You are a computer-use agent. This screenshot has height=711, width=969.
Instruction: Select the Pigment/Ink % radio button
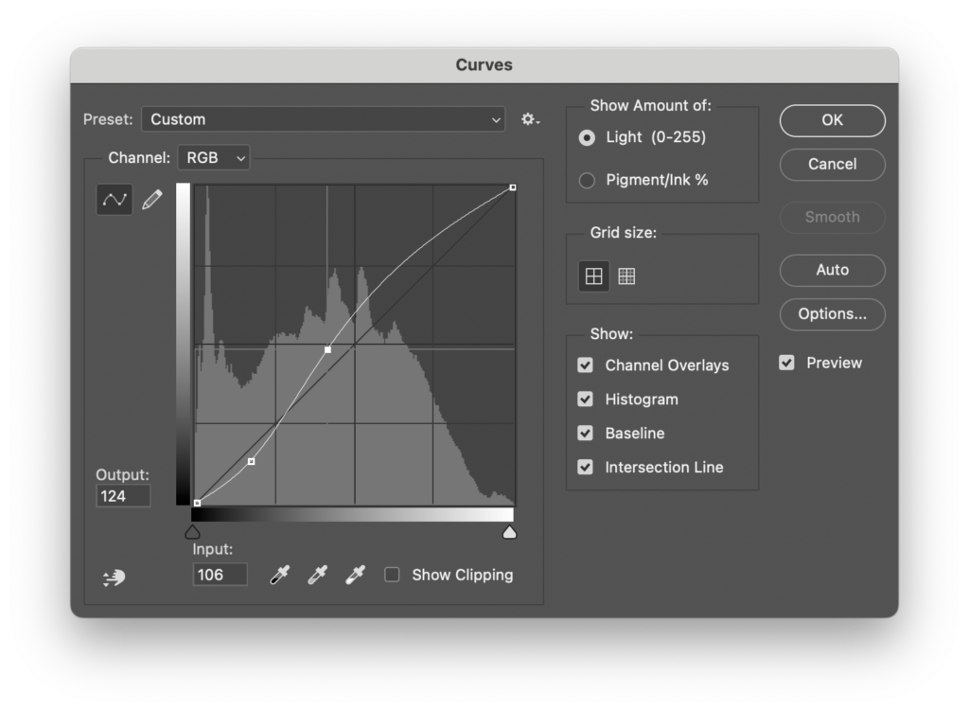point(587,180)
